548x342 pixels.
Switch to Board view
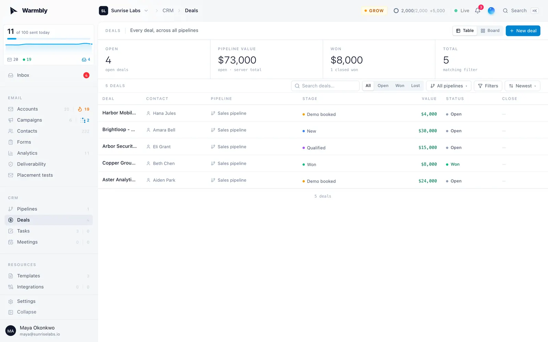(x=490, y=31)
